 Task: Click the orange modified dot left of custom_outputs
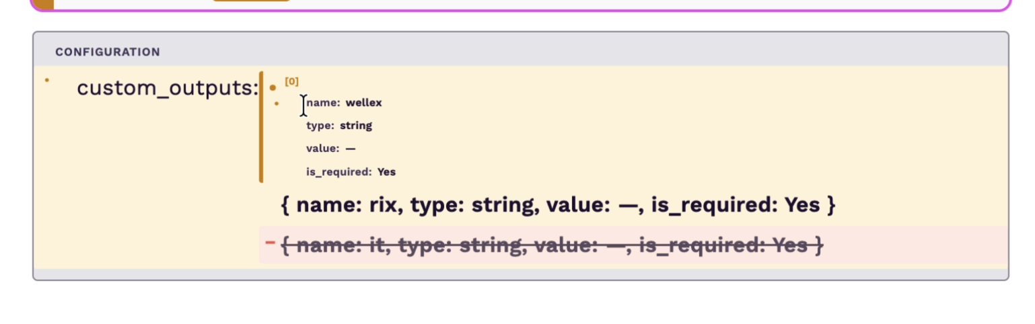coord(47,80)
